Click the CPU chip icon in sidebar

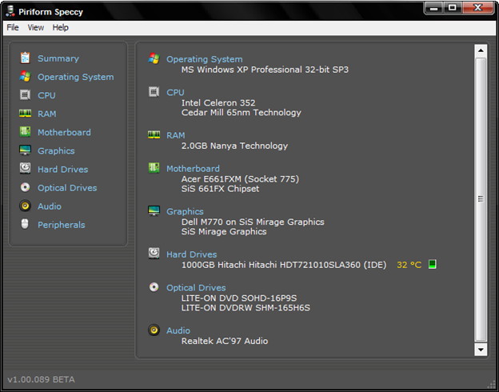pos(25,95)
